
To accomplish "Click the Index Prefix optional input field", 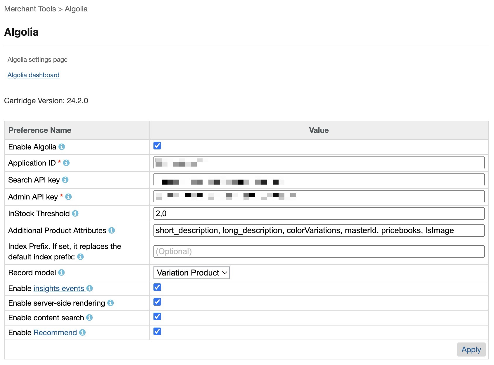I will pos(319,252).
